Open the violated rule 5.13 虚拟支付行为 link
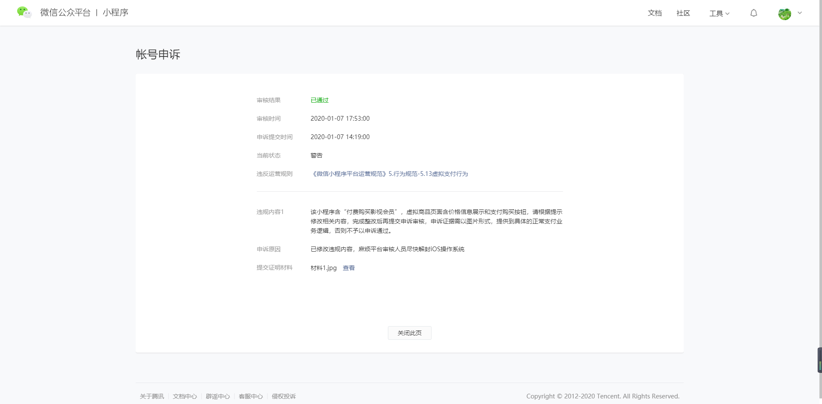The width and height of the screenshot is (822, 404). pos(389,174)
